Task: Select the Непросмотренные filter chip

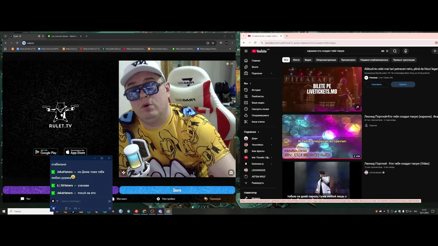Action: click(326, 60)
